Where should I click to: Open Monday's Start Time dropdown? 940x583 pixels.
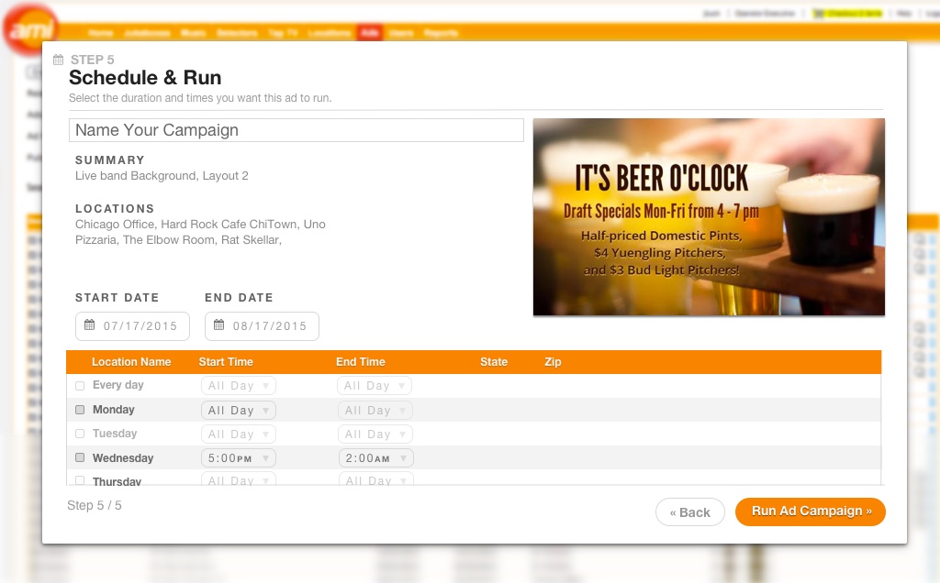pyautogui.click(x=239, y=411)
